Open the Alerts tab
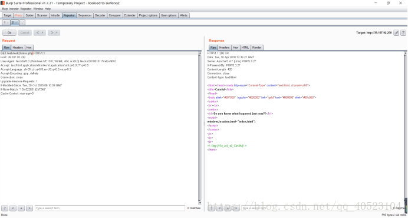 click(184, 15)
